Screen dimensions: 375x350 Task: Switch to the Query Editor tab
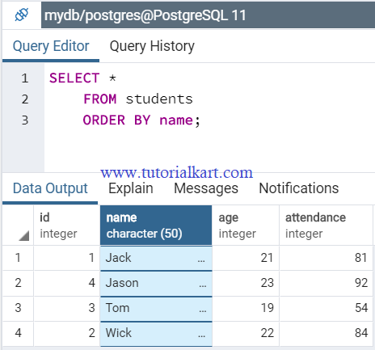51,46
